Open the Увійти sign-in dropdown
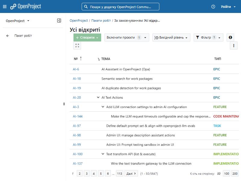This screenshot has width=241, height=181. pos(228,7)
